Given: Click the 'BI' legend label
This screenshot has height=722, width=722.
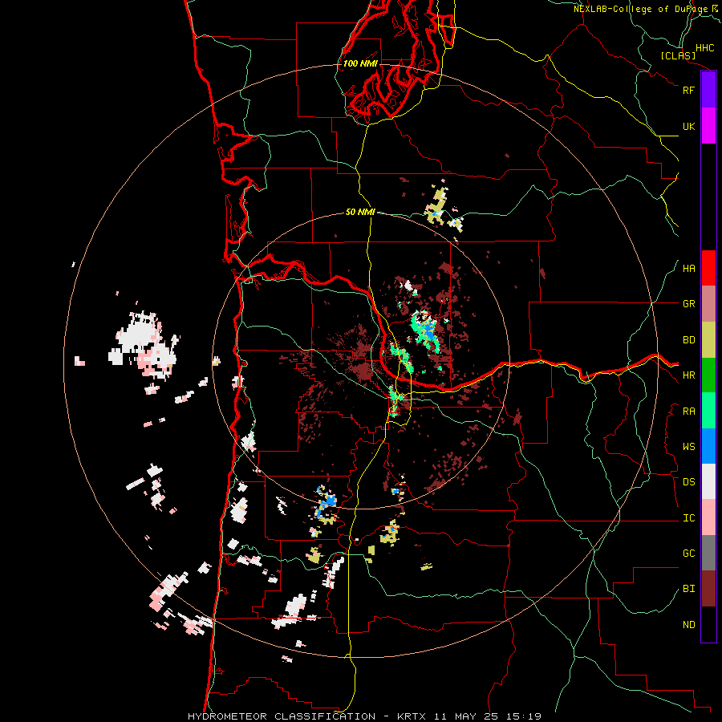Looking at the screenshot, I should click(x=688, y=589).
